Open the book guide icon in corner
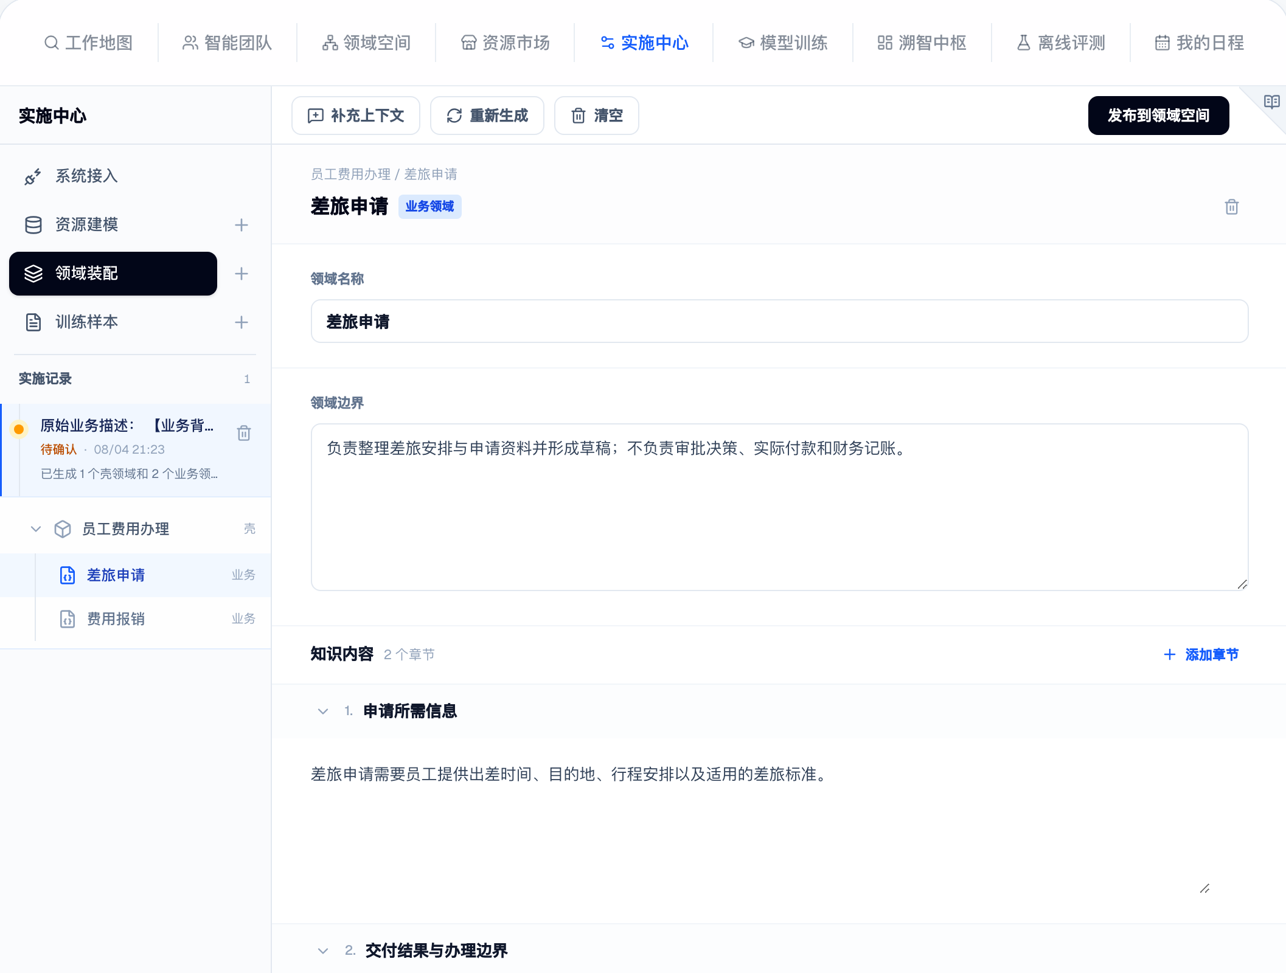Image resolution: width=1286 pixels, height=973 pixels. tap(1271, 102)
